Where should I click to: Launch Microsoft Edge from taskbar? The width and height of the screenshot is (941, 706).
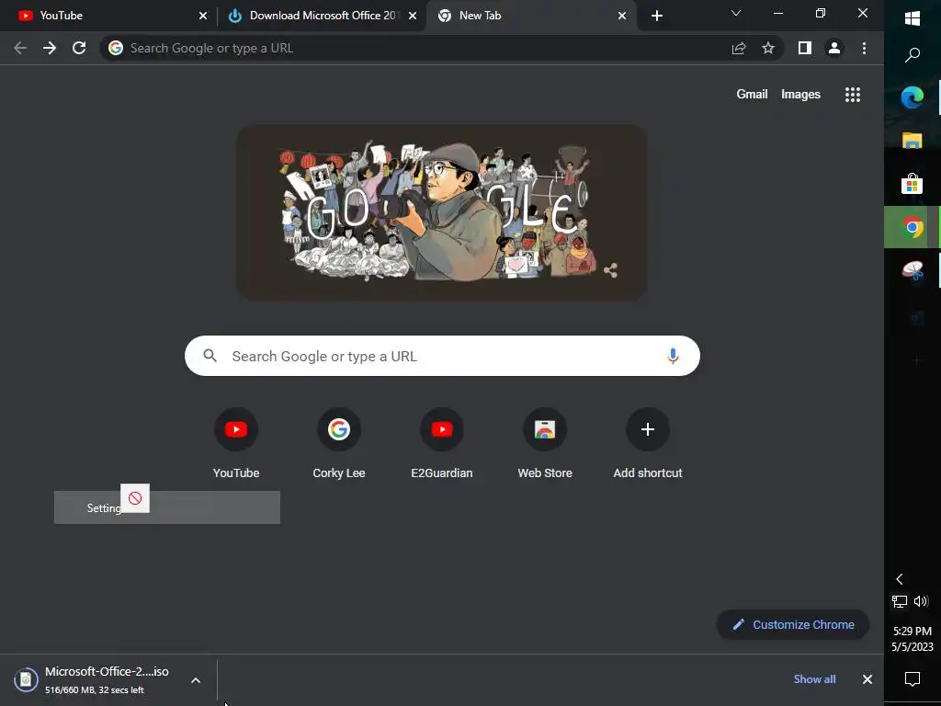tap(913, 97)
